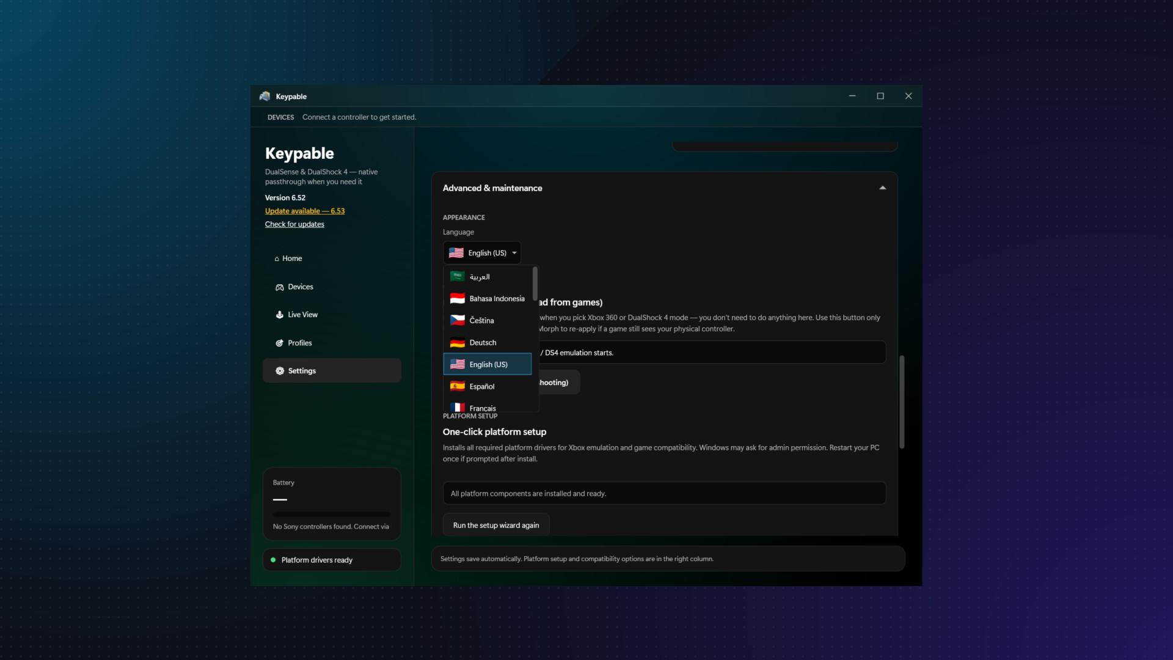The image size is (1173, 660).
Task: Click 'Connect a controller to get started.' text
Action: 359,117
